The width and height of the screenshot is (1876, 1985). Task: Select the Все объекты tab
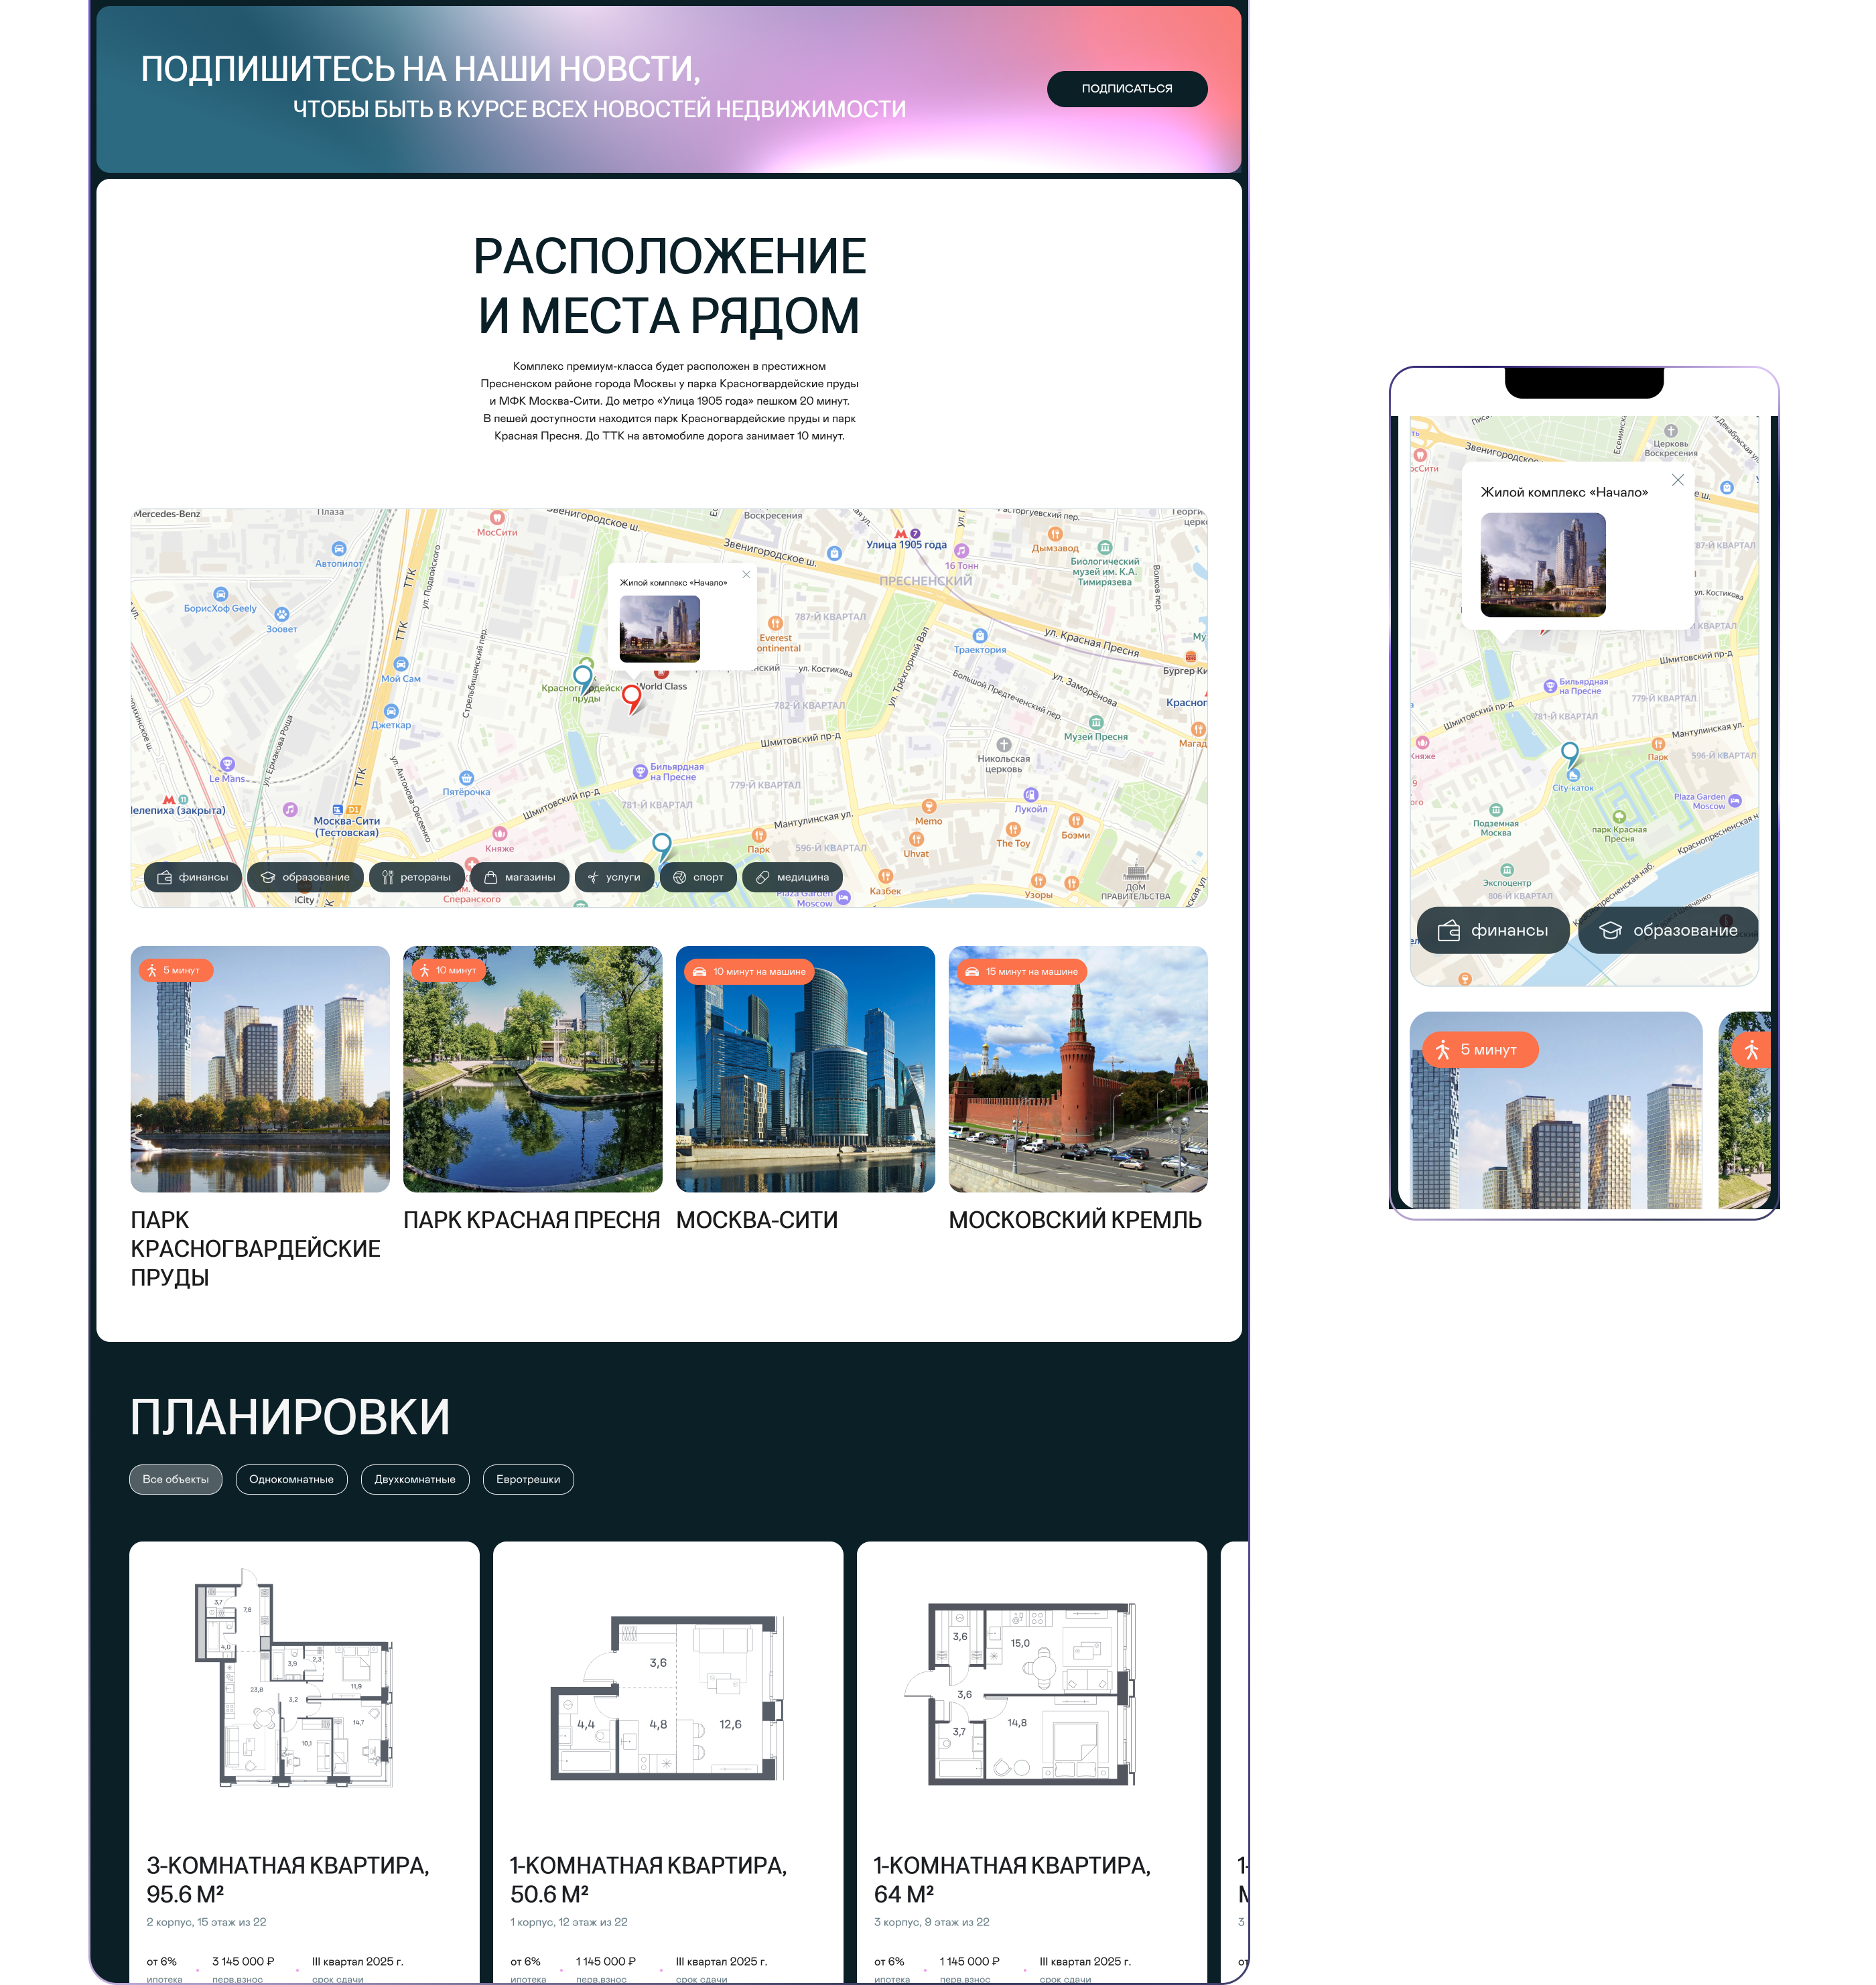tap(175, 1479)
